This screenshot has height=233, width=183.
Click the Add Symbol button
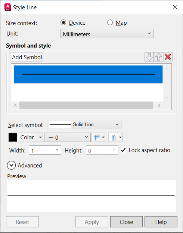[27, 57]
